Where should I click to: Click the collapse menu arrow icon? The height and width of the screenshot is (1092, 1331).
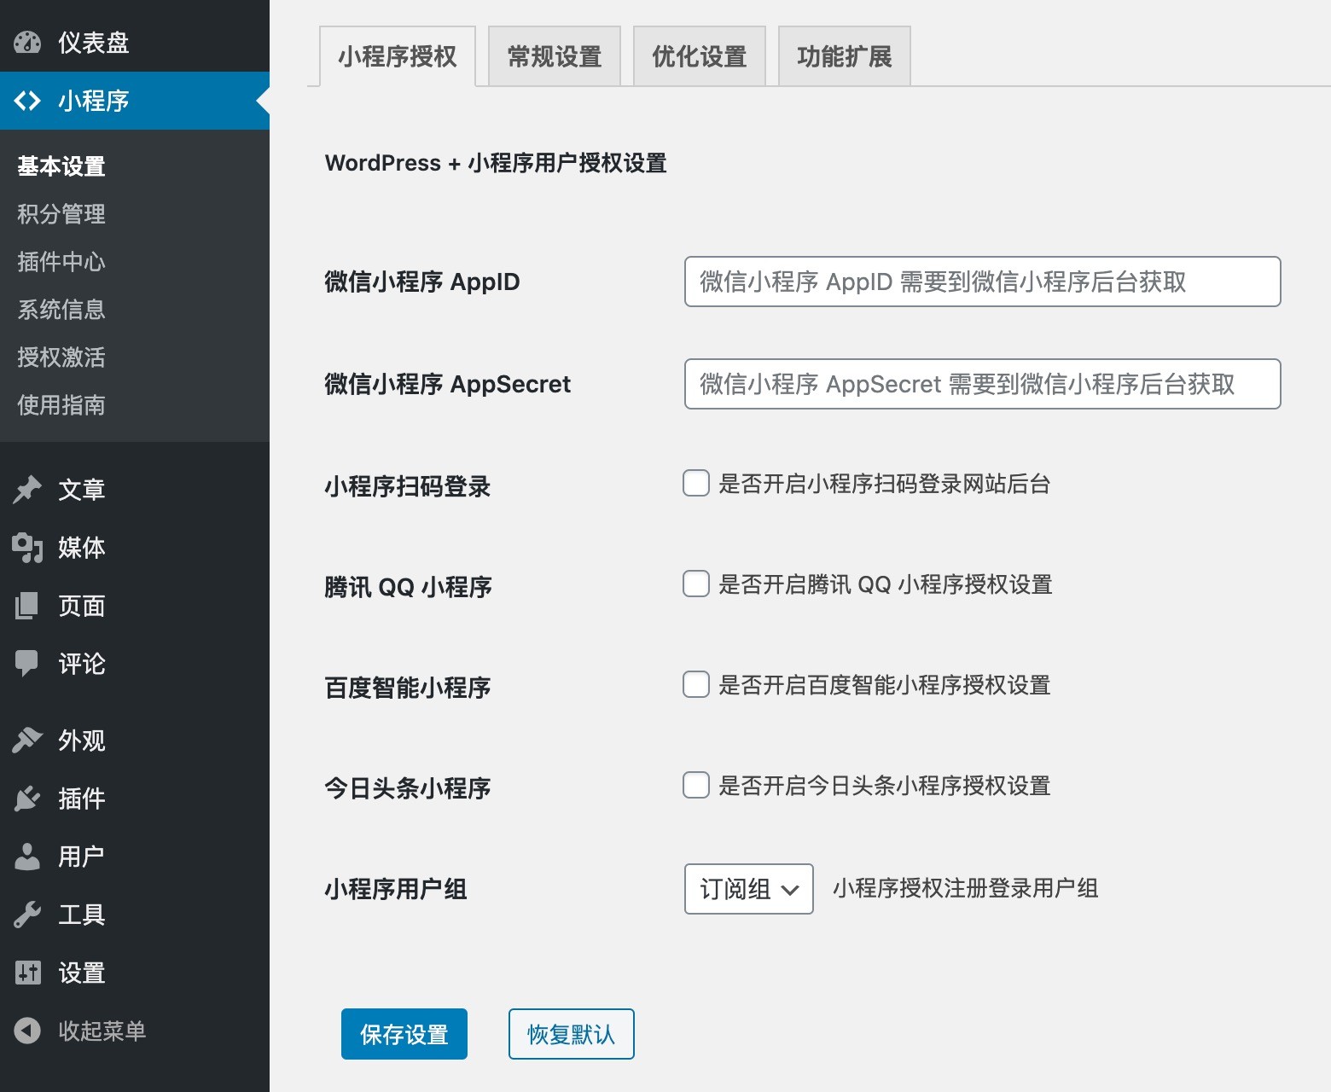[x=27, y=1031]
